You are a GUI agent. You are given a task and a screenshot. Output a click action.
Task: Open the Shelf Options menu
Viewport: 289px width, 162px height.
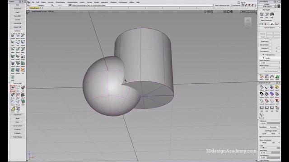(x=267, y=7)
